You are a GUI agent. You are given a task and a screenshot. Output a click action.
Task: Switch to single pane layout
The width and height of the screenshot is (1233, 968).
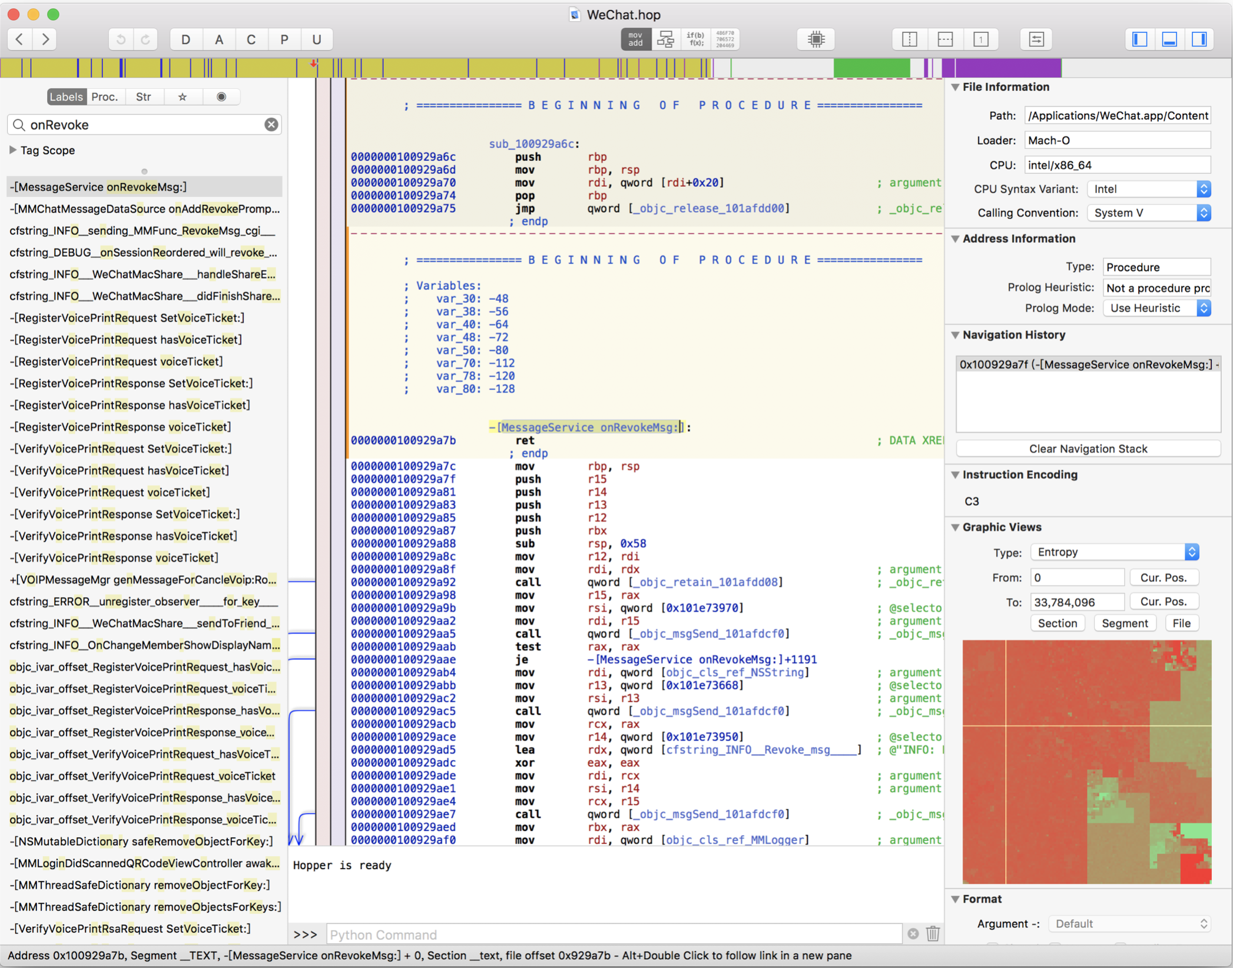[x=980, y=39]
